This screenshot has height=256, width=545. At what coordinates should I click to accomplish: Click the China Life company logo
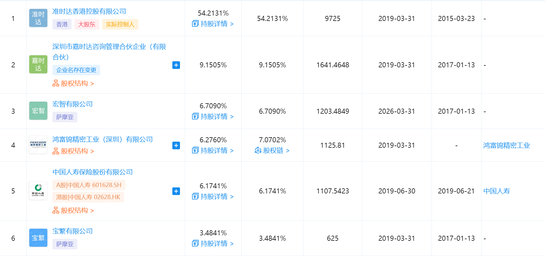pos(38,191)
